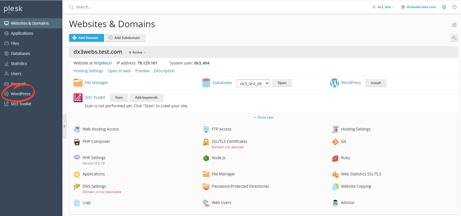The image size is (461, 216).
Task: Click the Add Domain button
Action: pyautogui.click(x=86, y=38)
